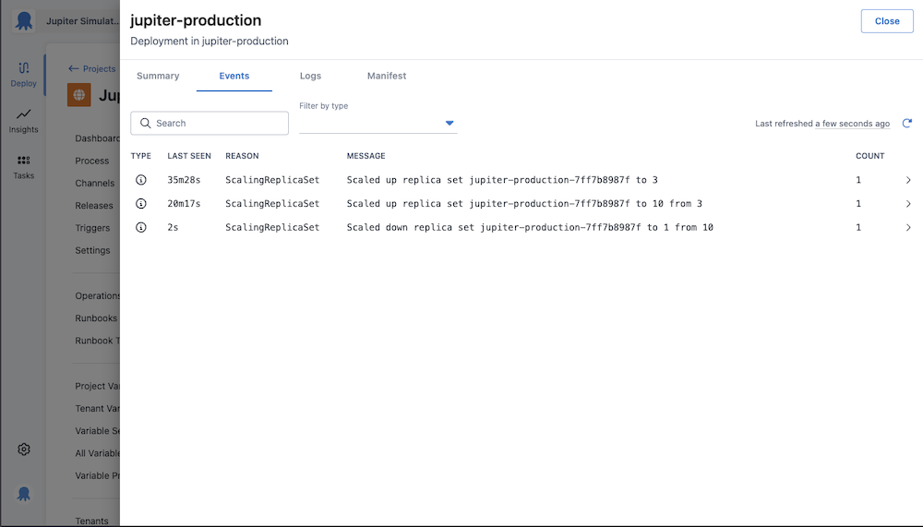The width and height of the screenshot is (923, 527).
Task: Expand the 'to 10 from 3' event row
Action: pos(908,204)
